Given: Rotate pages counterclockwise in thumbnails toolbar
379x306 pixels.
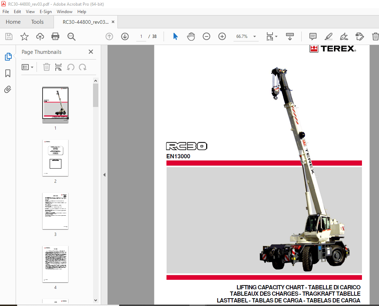Looking at the screenshot, I should 71,67.
